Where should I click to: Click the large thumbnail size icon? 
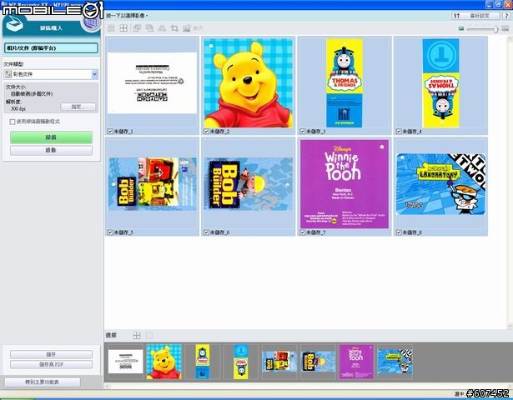(505, 28)
